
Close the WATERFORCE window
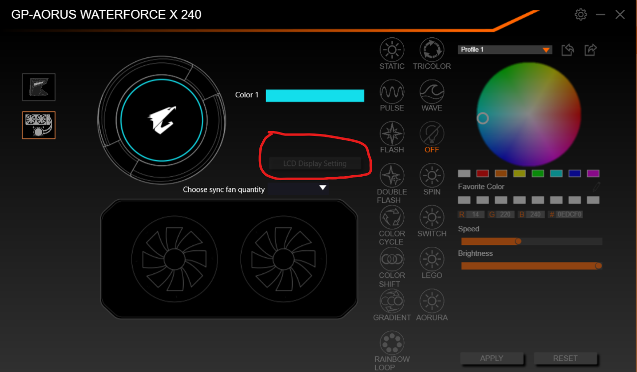click(620, 15)
